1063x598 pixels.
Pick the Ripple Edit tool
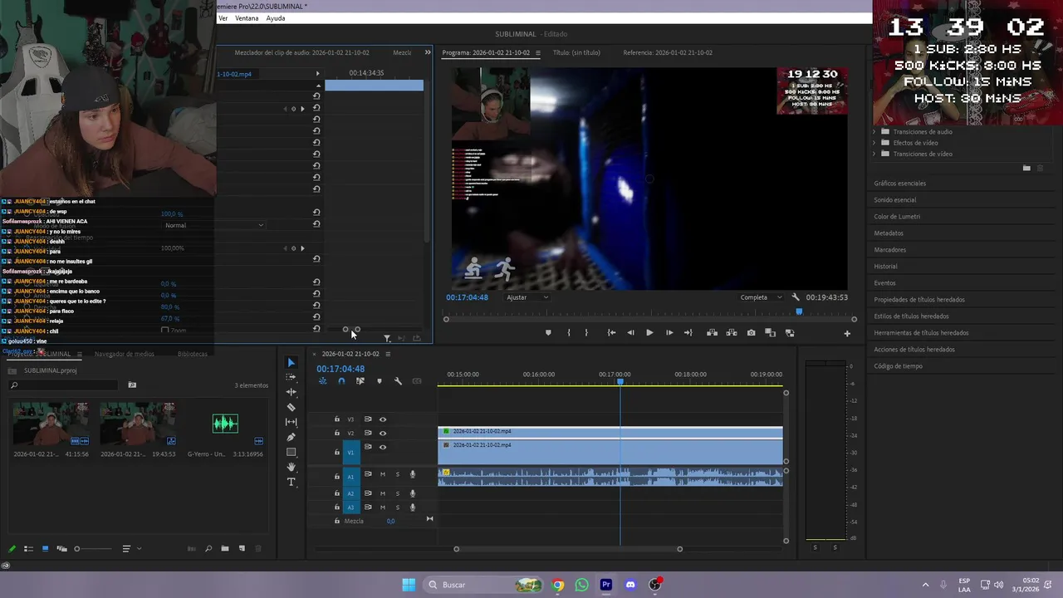(291, 392)
